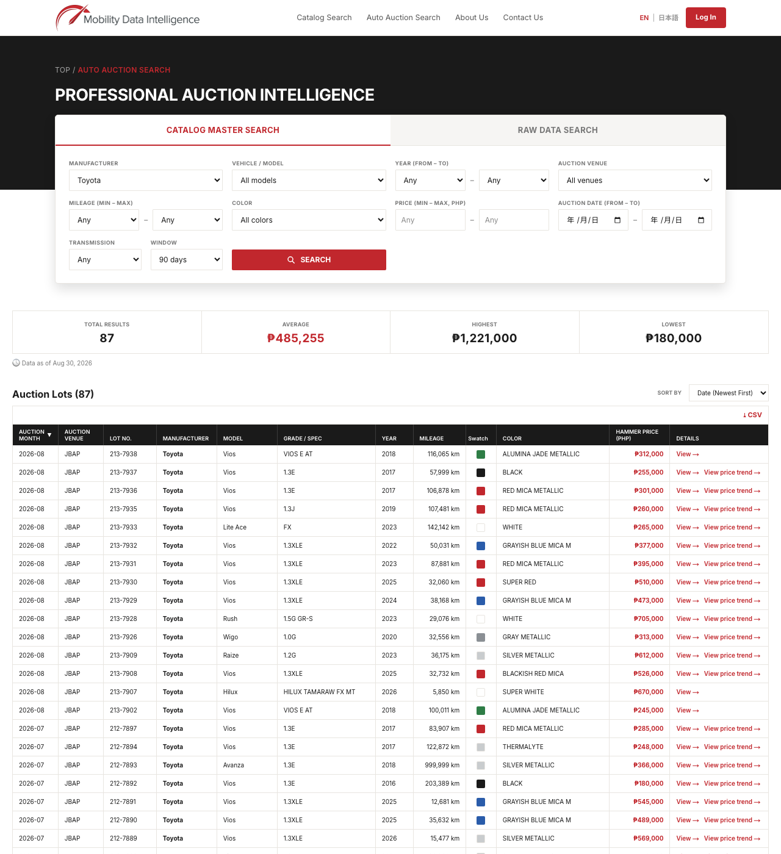Go to Contact Us page
781x854 pixels.
[x=523, y=18]
